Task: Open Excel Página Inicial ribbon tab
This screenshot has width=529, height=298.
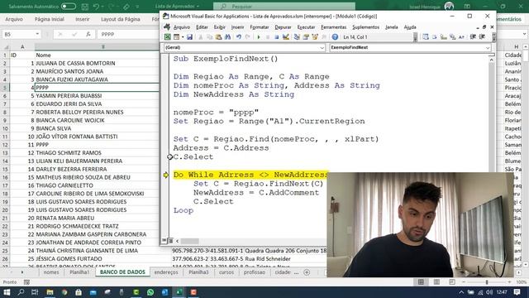Action: pos(50,19)
